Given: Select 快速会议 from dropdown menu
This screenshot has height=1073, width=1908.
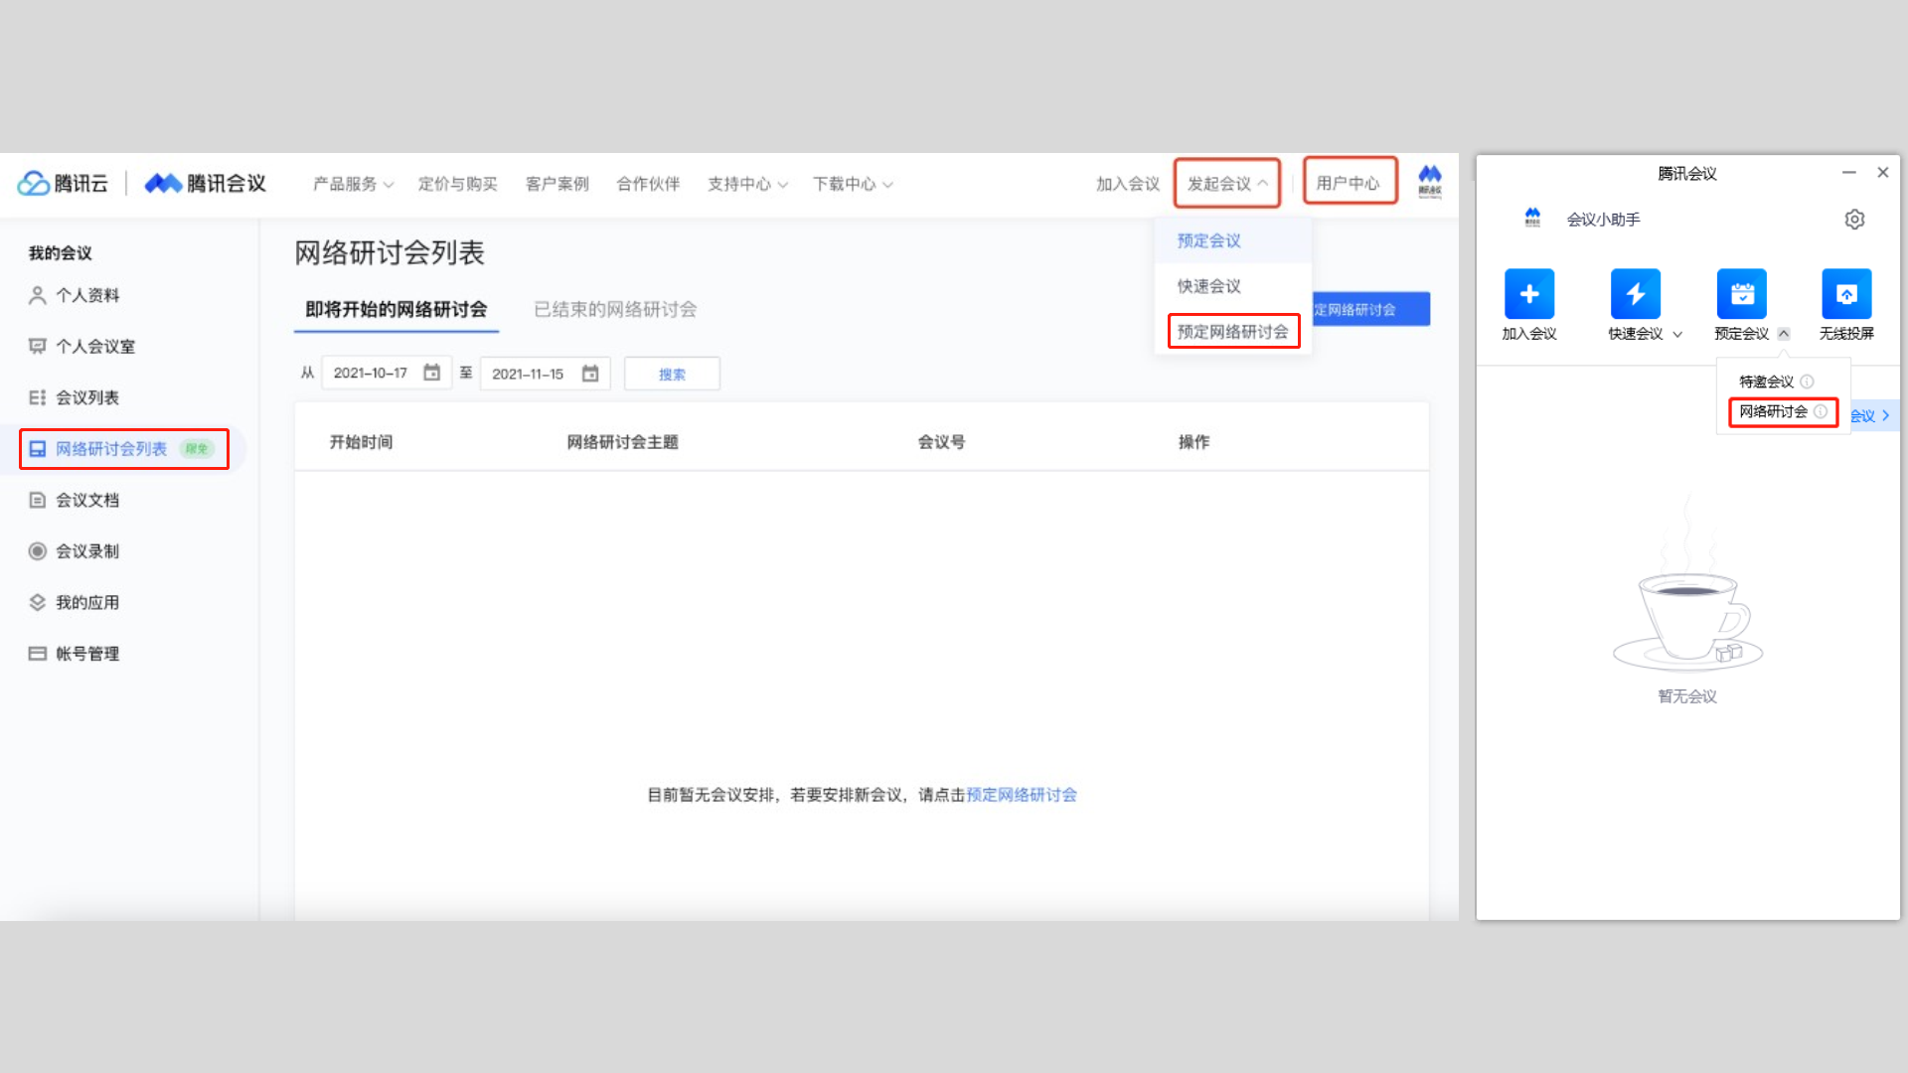Looking at the screenshot, I should coord(1233,286).
